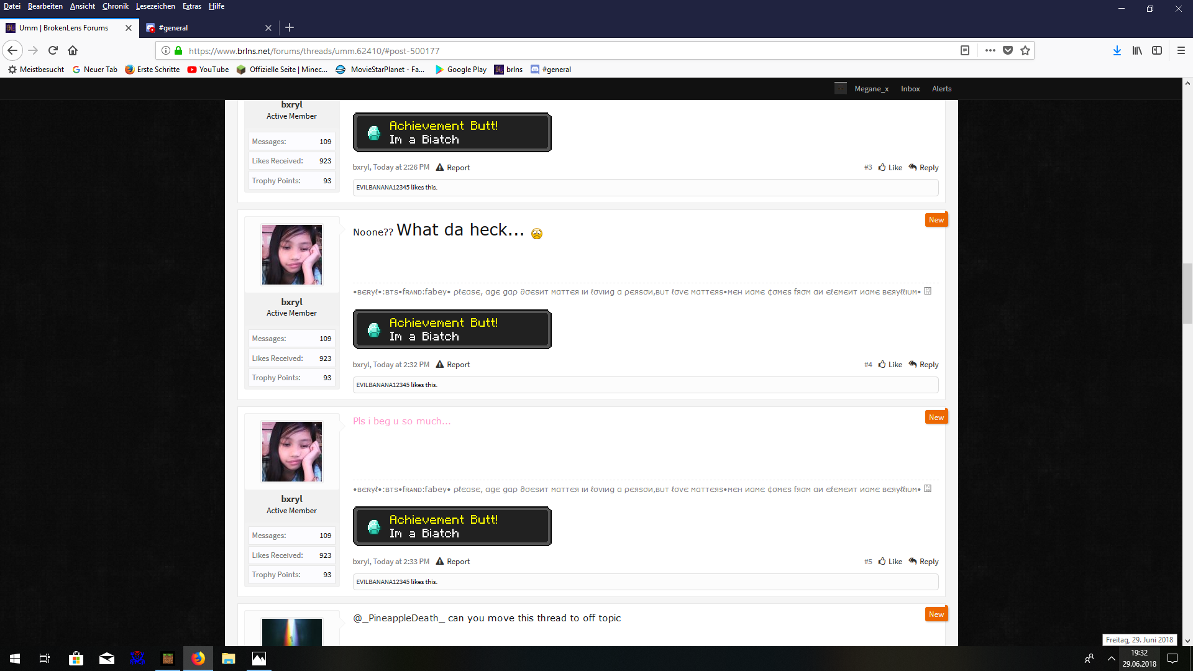This screenshot has height=671, width=1193.
Task: Like post #4
Action: click(890, 365)
